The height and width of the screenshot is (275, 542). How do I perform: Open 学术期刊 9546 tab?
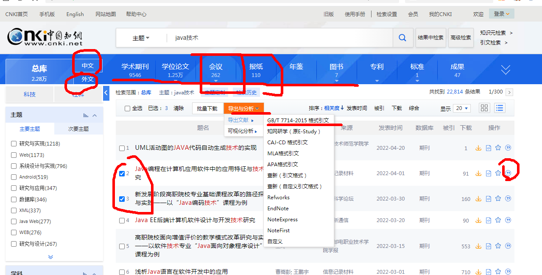coord(135,70)
